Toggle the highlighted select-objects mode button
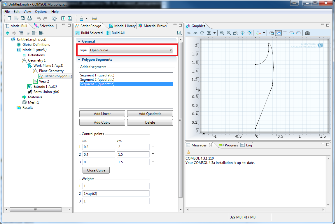Screen dimensions: 336x224 [278, 33]
